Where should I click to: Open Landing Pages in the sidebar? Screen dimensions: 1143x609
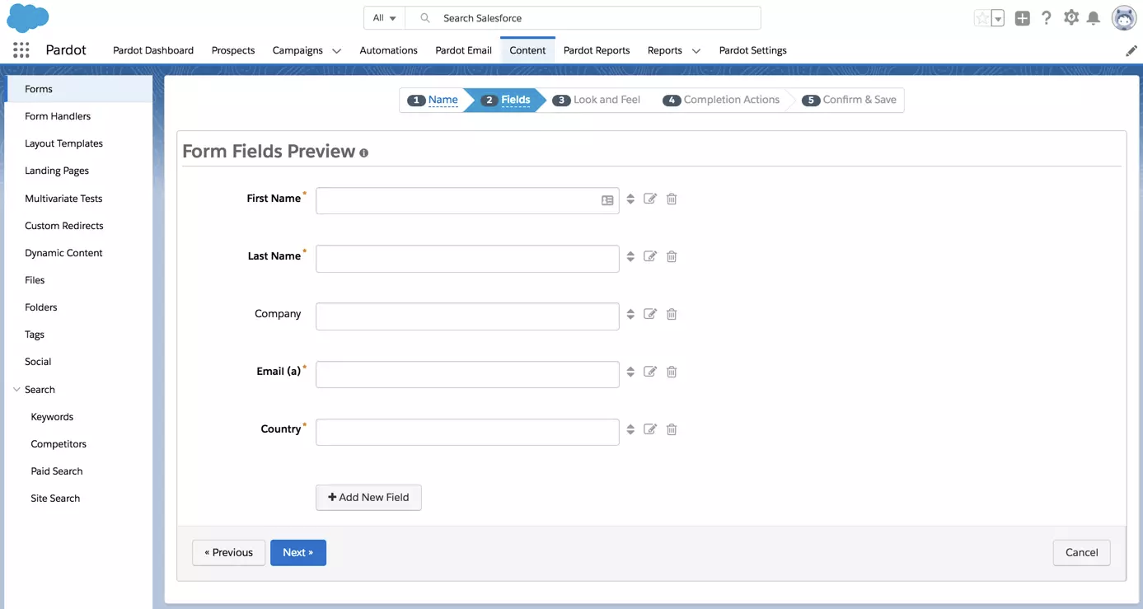(57, 171)
